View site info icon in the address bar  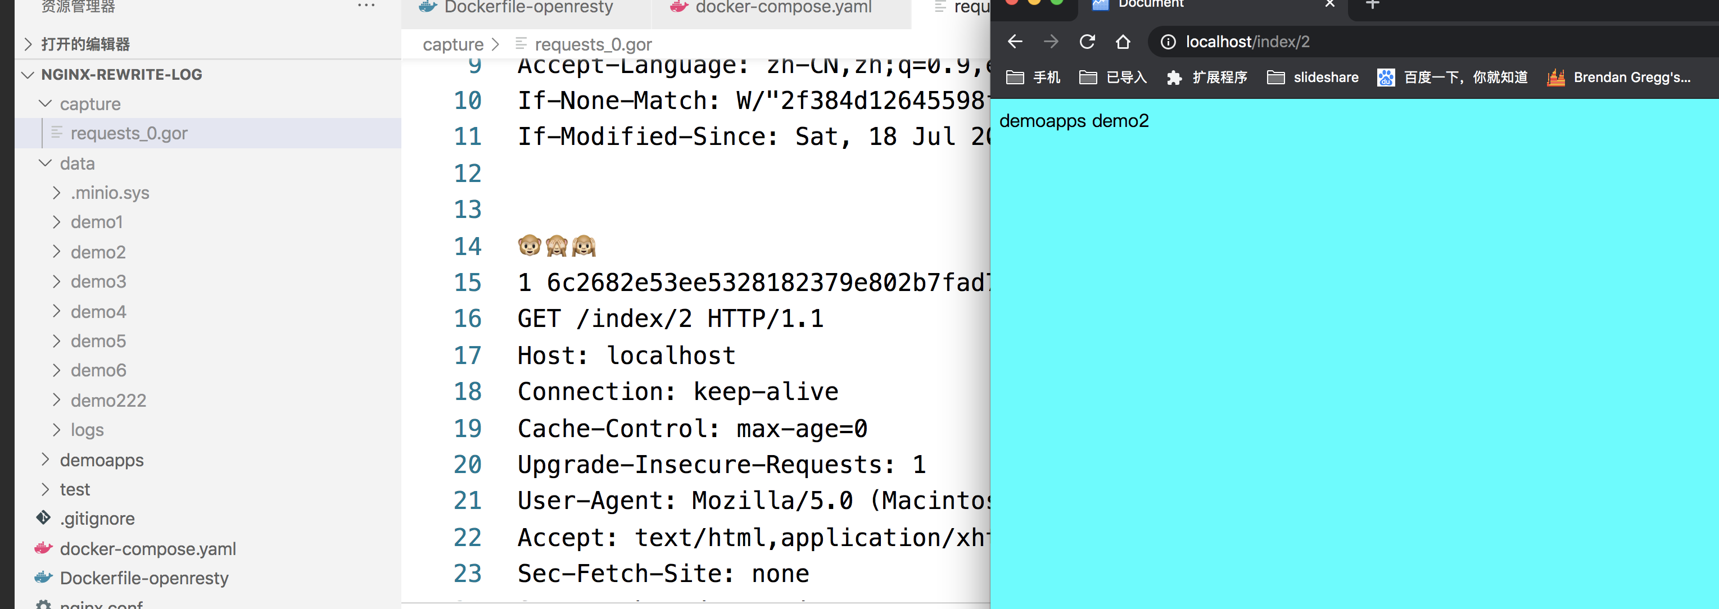pyautogui.click(x=1168, y=42)
